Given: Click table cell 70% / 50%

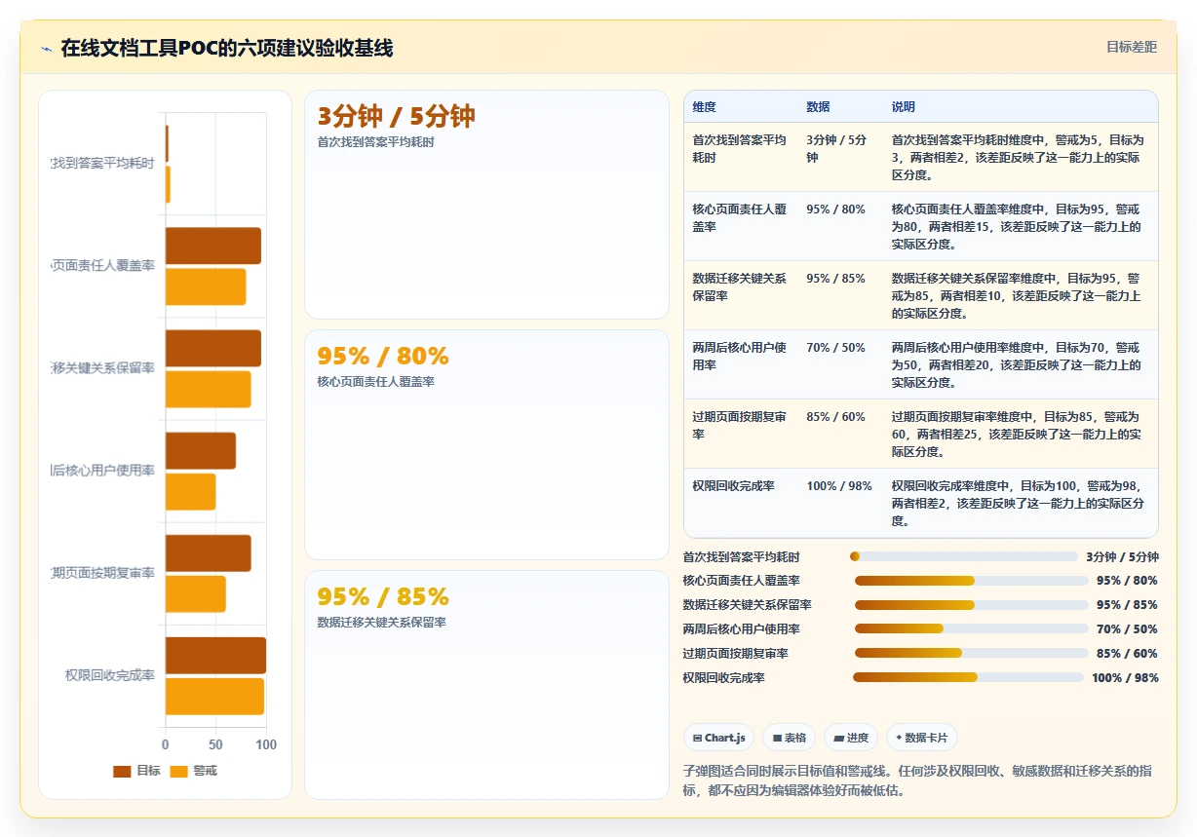Looking at the screenshot, I should click(835, 348).
